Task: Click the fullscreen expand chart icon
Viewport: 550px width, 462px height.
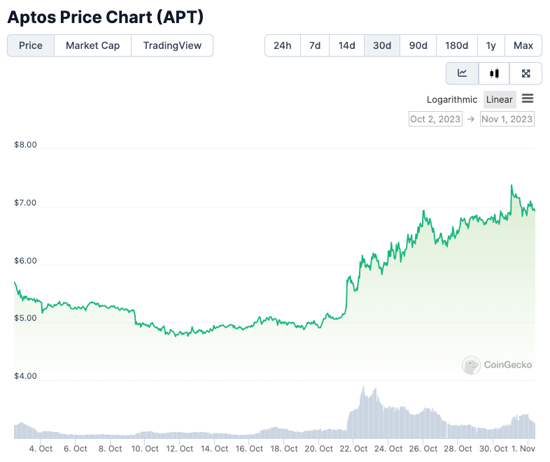Action: 526,73
